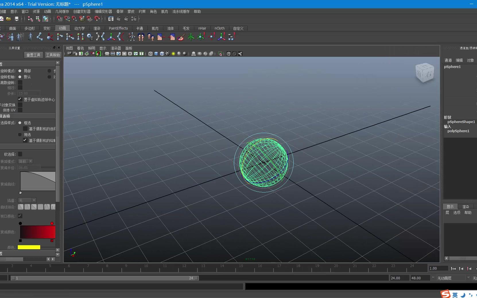The image size is (477, 298).
Task: Toggle wireframe cube icon in panel toolbar
Action: pyautogui.click(x=150, y=54)
